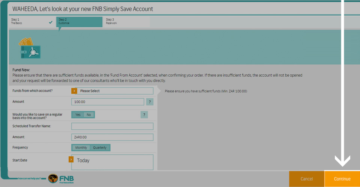Click the first Amount field showing 100.00

[108, 102]
